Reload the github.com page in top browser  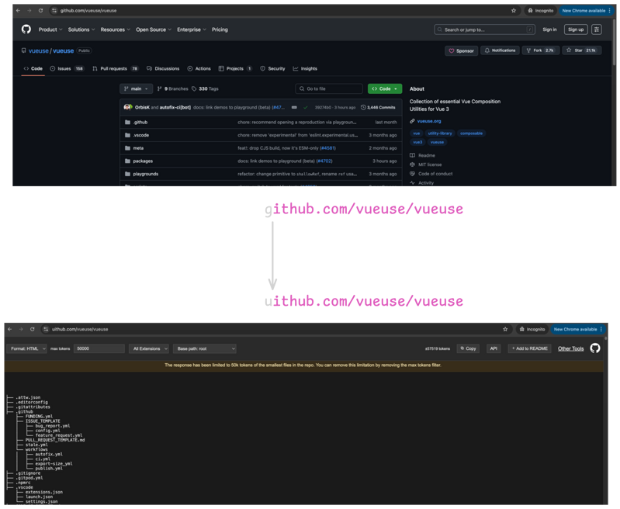40,11
